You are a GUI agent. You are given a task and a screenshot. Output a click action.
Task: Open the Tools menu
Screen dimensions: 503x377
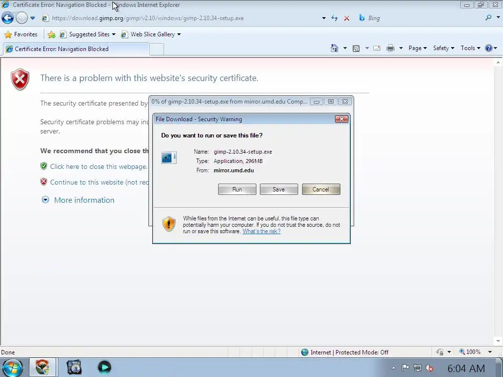point(470,48)
